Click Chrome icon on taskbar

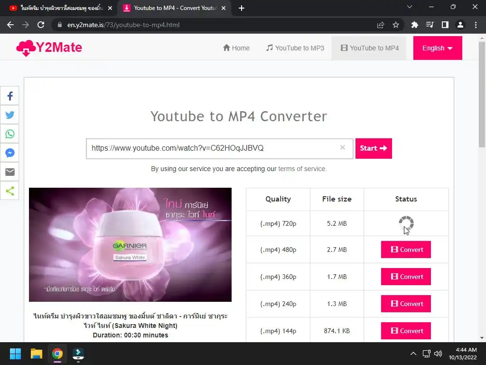pos(57,354)
